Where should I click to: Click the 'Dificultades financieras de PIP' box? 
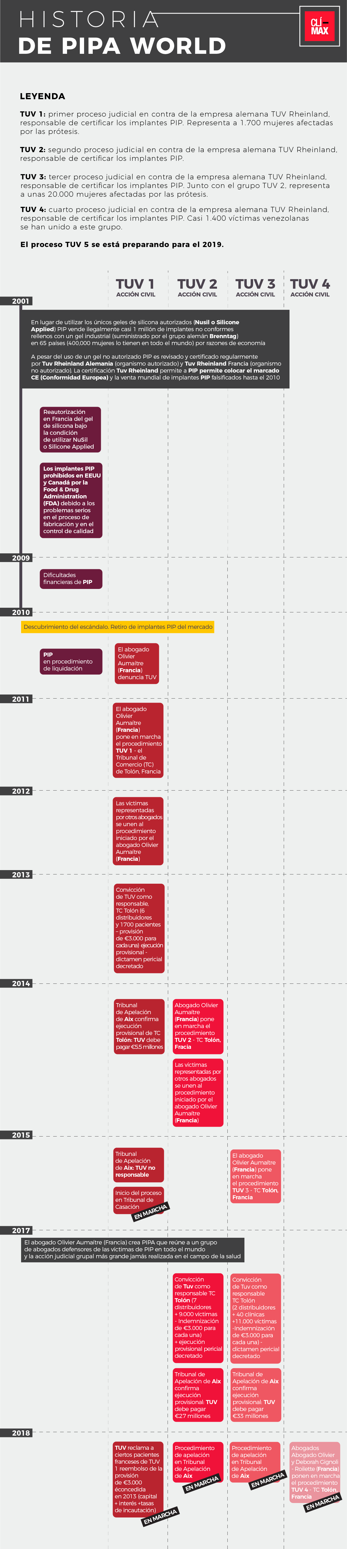pyautogui.click(x=70, y=579)
